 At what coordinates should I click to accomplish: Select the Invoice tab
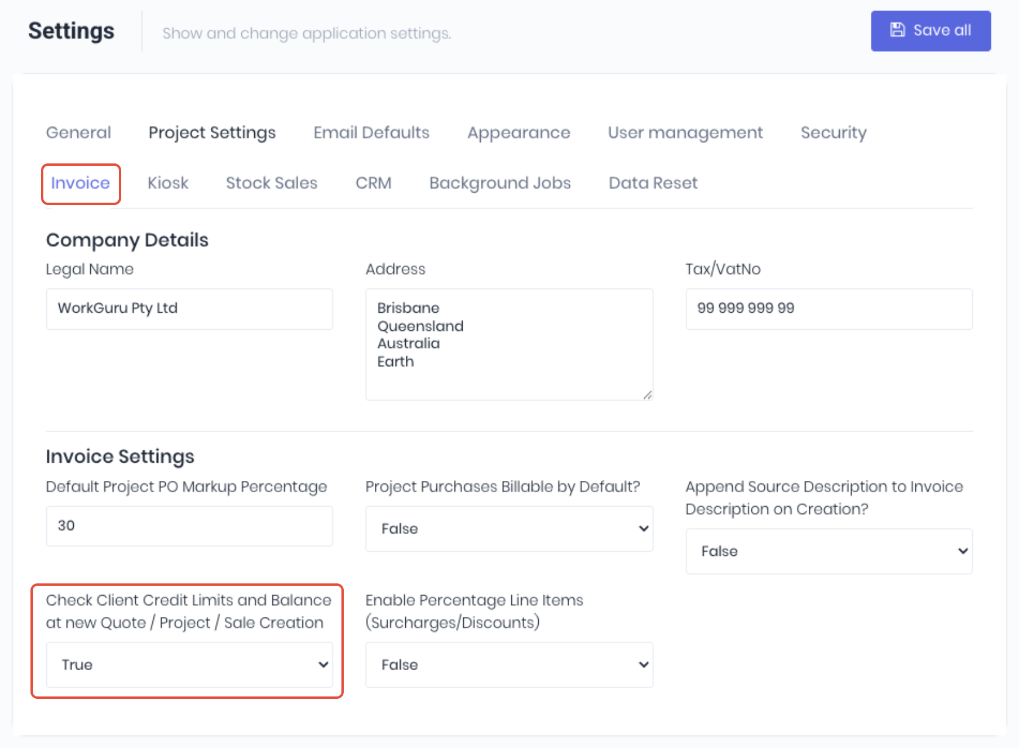(80, 183)
